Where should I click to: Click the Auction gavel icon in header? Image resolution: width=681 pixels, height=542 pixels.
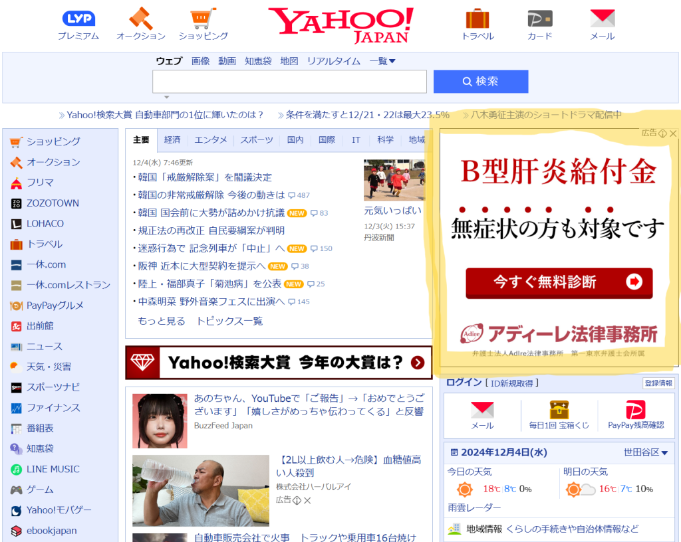[140, 19]
